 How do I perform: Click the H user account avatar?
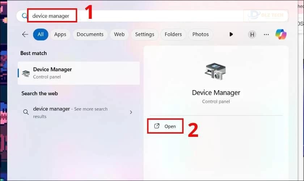coord(252,34)
